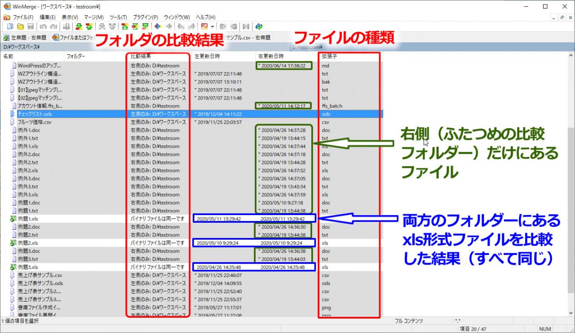Screen dimensions: 575x333
Task: Select the file 例題1.xls
Action: pyautogui.click(x=28, y=219)
